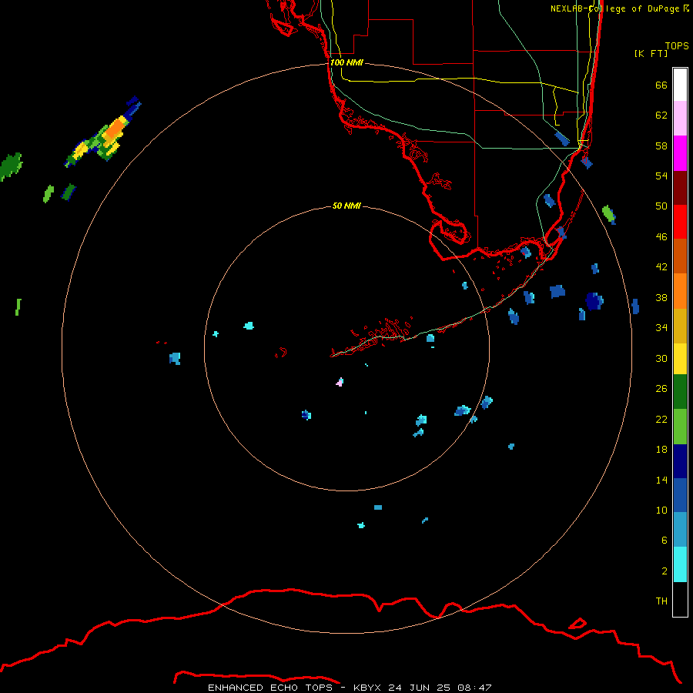Click the light green legend swatch

680,427
